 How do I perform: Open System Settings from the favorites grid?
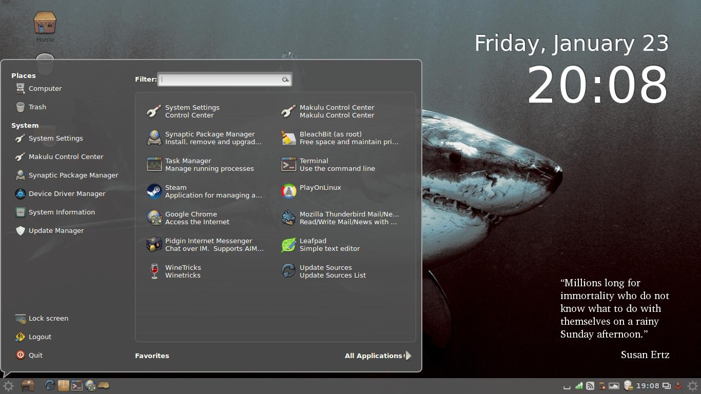pyautogui.click(x=204, y=111)
